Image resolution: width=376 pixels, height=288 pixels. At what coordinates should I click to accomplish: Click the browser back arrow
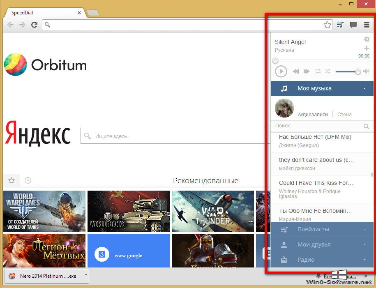pos(10,25)
